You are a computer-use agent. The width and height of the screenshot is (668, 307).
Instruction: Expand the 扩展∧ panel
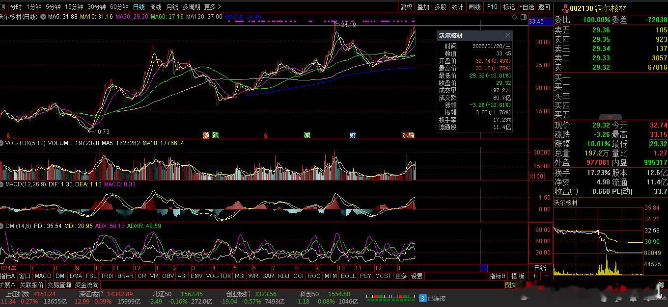pyautogui.click(x=8, y=285)
